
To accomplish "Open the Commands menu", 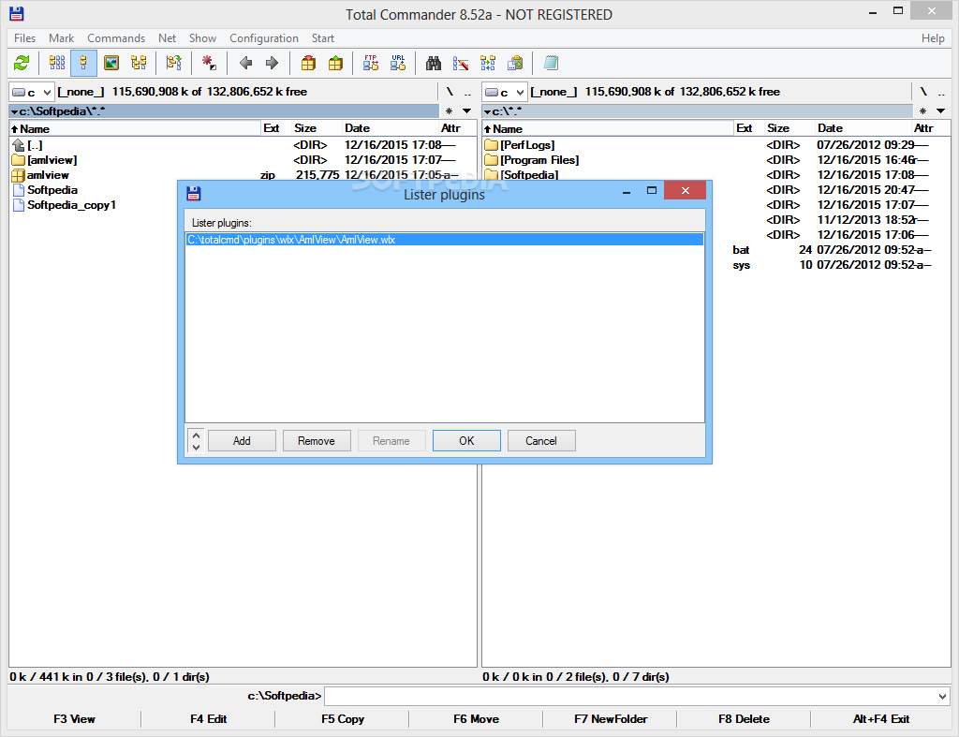I will coord(116,37).
